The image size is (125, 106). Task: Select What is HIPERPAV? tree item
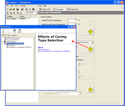(12, 40)
